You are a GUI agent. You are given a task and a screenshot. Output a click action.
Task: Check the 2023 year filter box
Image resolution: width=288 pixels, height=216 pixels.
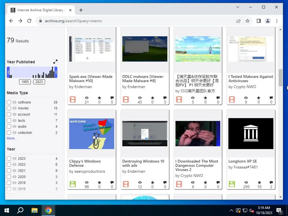pos(9,158)
